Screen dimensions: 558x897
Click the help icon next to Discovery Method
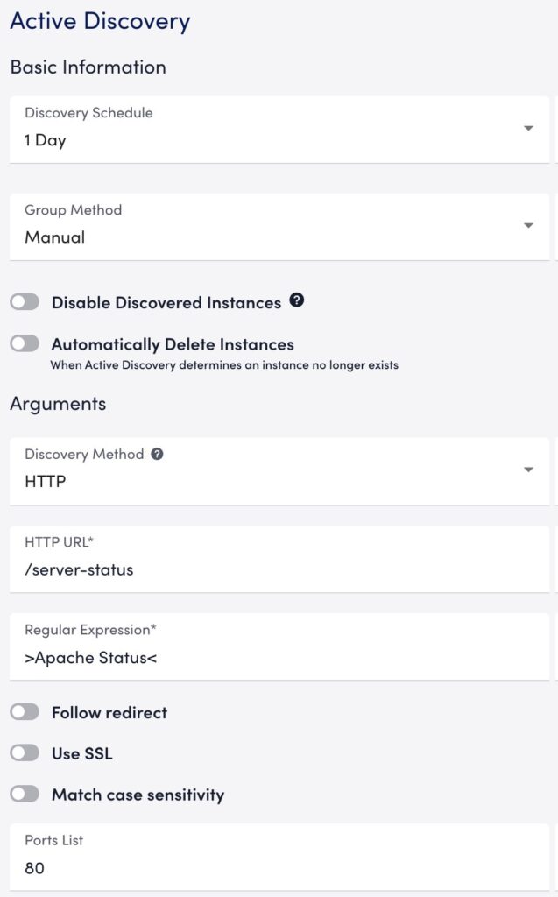[x=156, y=454]
